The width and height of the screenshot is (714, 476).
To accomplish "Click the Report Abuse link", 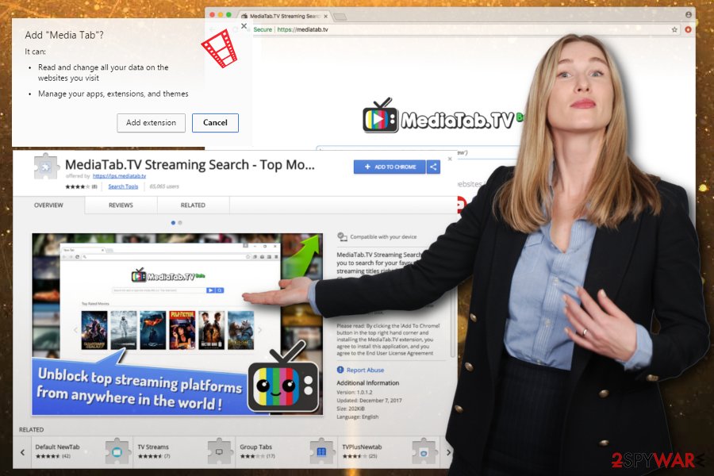I will pyautogui.click(x=365, y=370).
